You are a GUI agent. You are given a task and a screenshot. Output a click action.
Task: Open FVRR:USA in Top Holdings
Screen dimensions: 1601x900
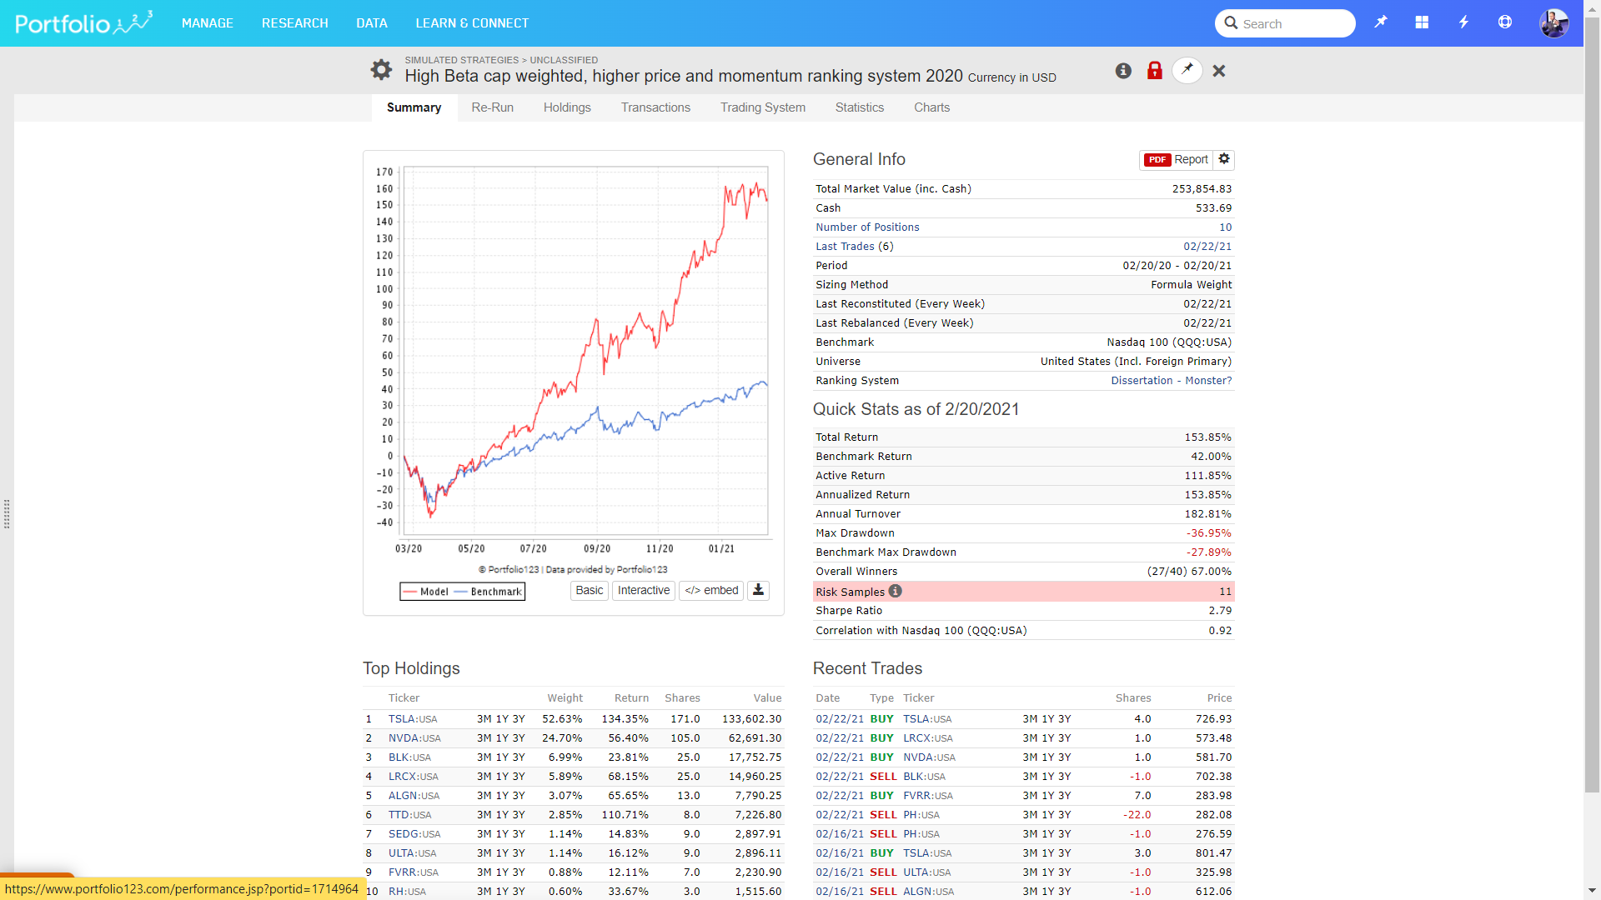(x=414, y=872)
